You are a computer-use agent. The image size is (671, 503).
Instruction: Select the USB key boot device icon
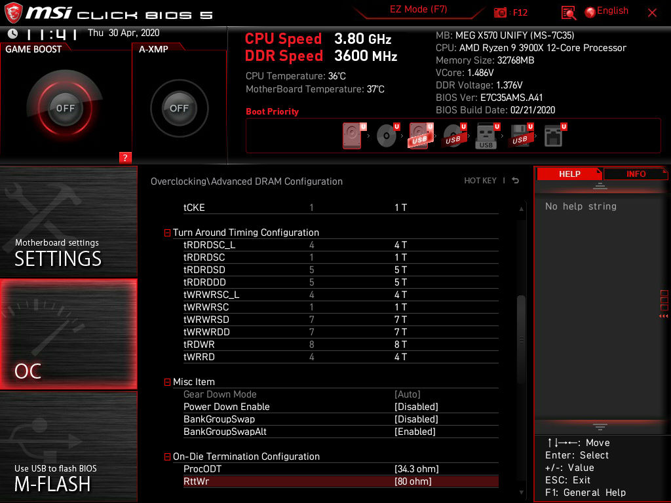[x=487, y=136]
